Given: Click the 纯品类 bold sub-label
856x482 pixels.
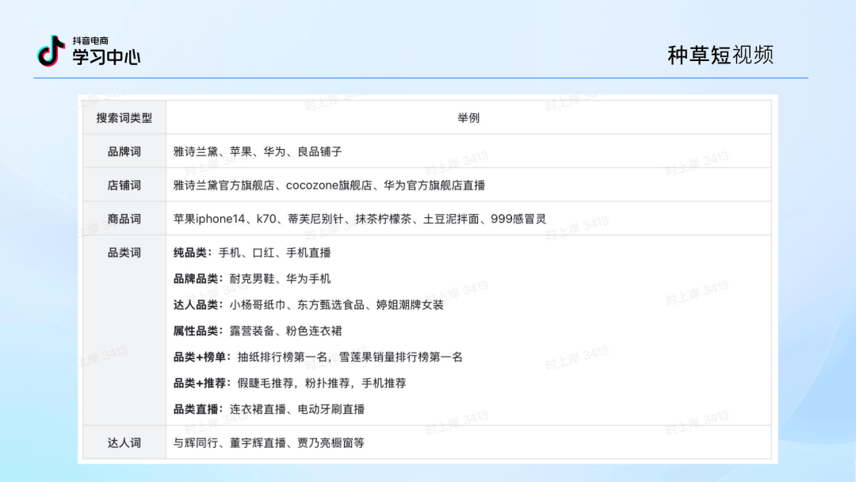Looking at the screenshot, I should pyautogui.click(x=193, y=253).
